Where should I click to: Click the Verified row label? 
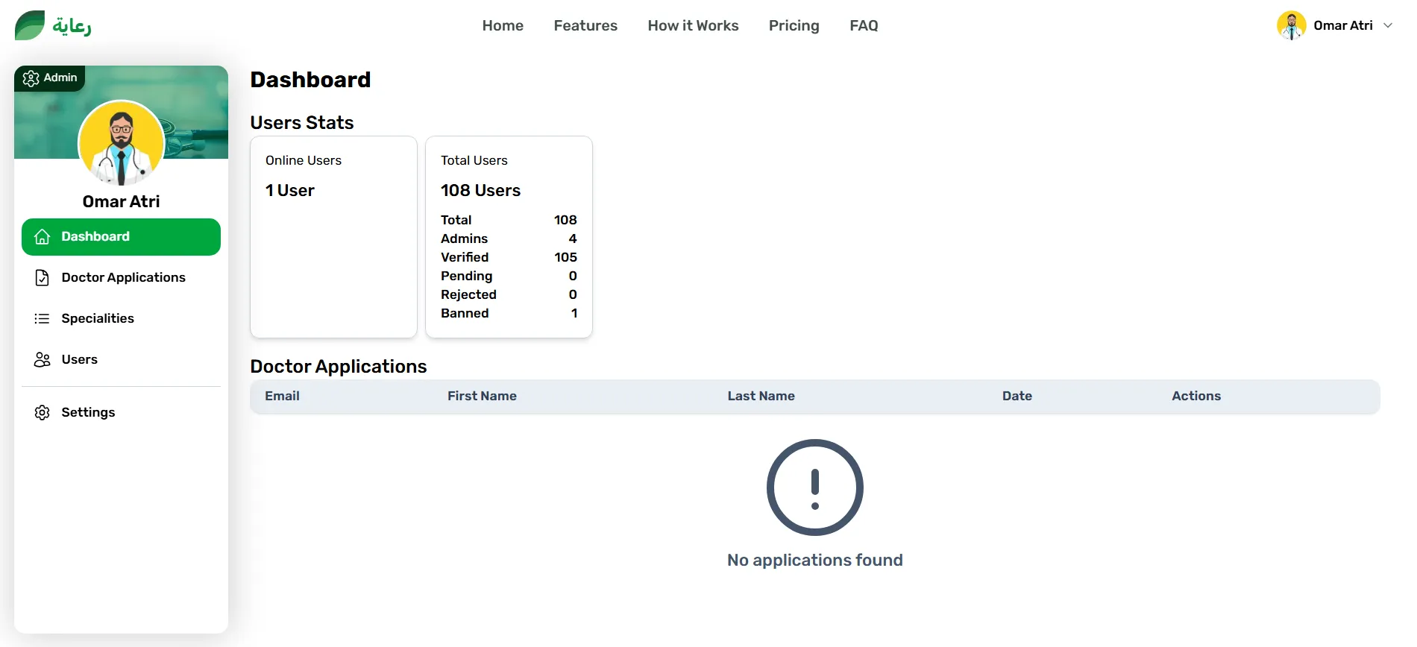(465, 257)
